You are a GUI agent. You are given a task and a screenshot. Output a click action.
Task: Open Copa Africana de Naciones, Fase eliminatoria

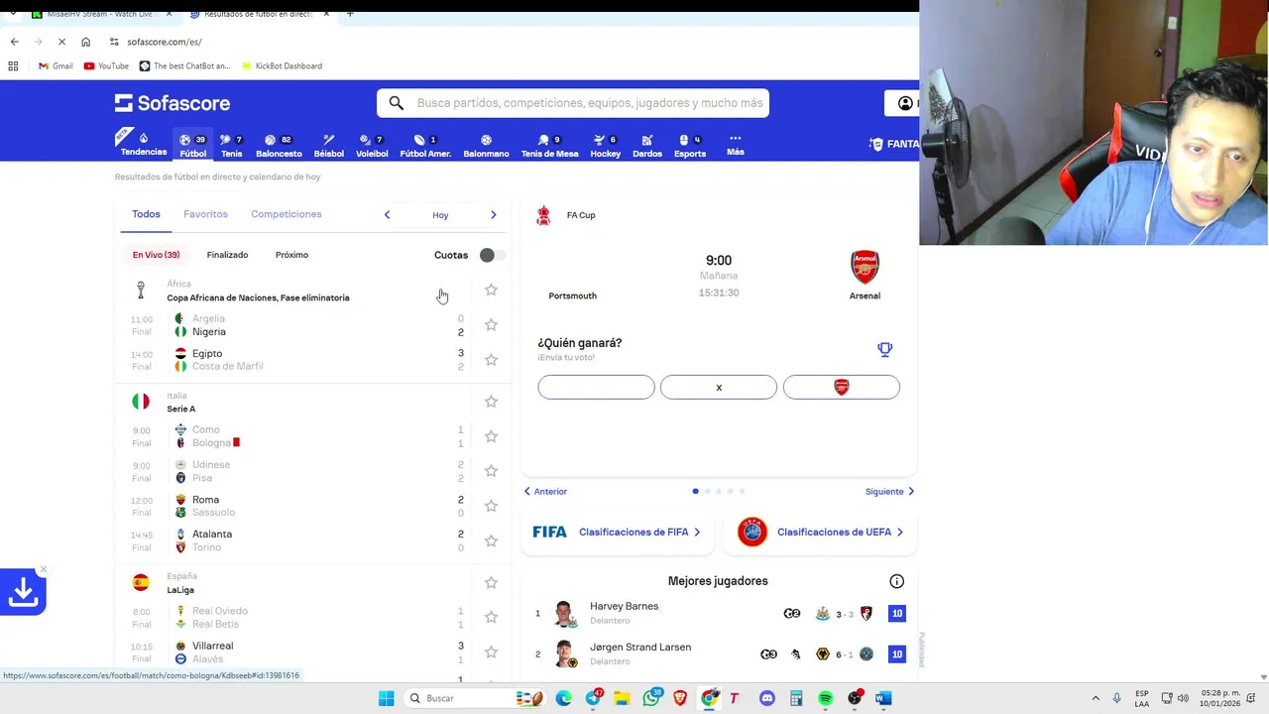258,297
